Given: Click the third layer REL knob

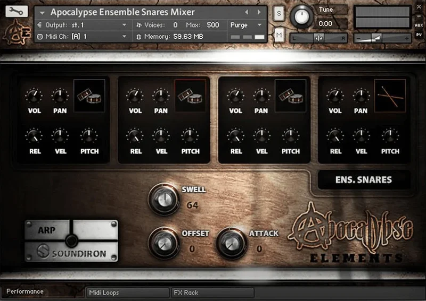Looking at the screenshot, I should pyautogui.click(x=235, y=136).
